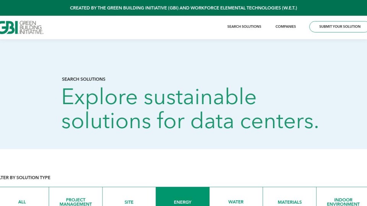Select the highlighted Energy filter tab
Image resolution: width=367 pixels, height=206 pixels.
(x=182, y=202)
